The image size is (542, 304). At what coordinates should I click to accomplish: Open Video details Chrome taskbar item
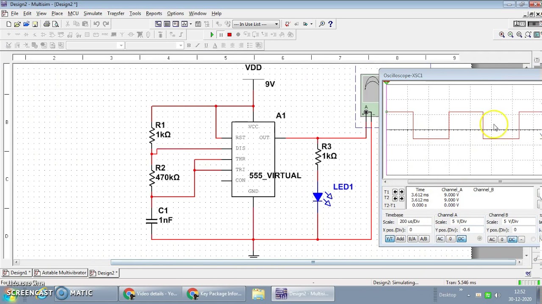(x=151, y=294)
